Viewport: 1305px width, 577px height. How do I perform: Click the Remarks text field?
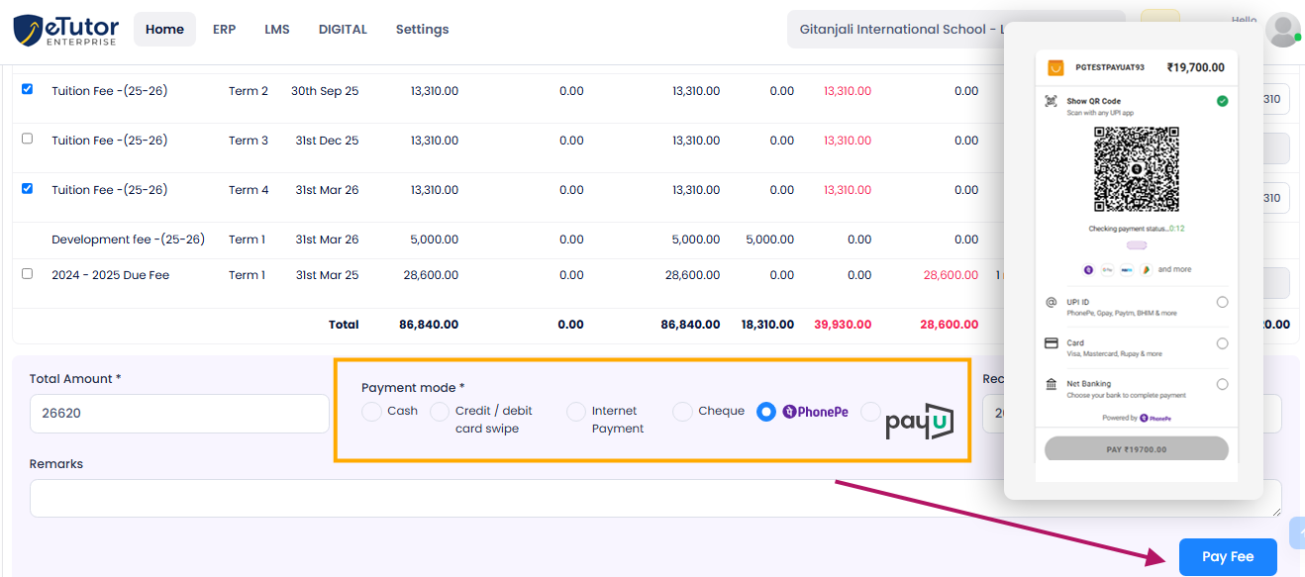click(x=653, y=498)
